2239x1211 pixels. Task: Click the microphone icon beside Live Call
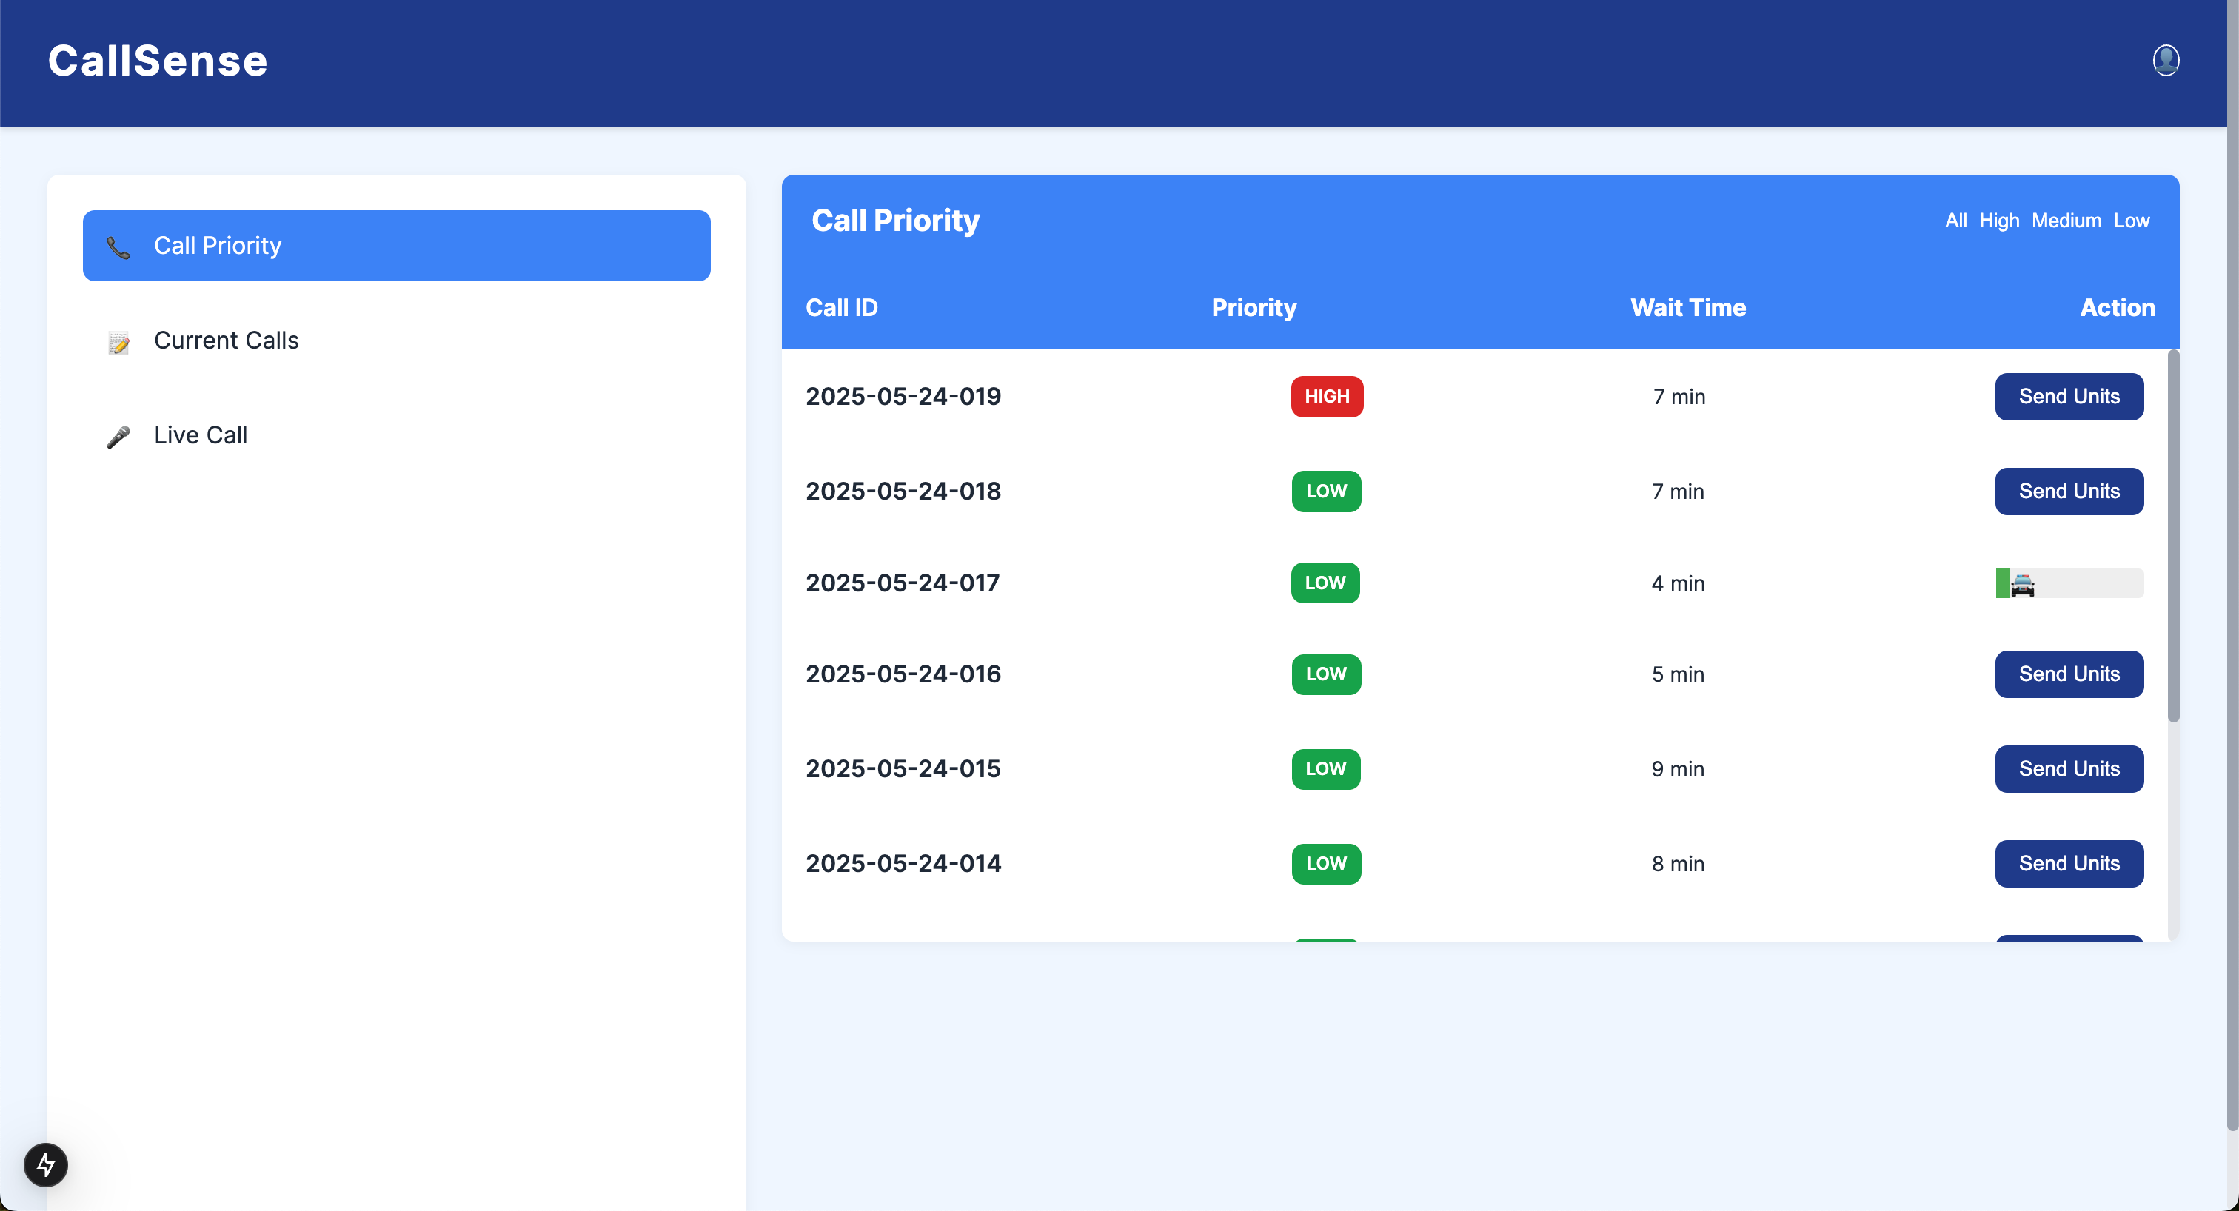click(118, 436)
